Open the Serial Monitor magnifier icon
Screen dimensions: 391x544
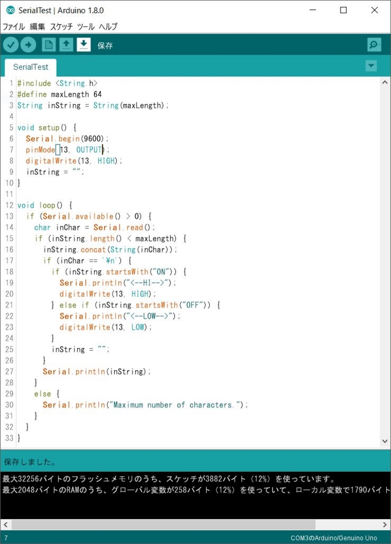tap(374, 45)
